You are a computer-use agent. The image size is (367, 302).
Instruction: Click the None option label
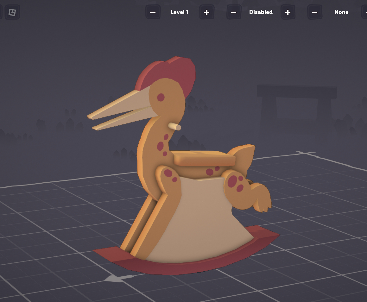pos(341,12)
